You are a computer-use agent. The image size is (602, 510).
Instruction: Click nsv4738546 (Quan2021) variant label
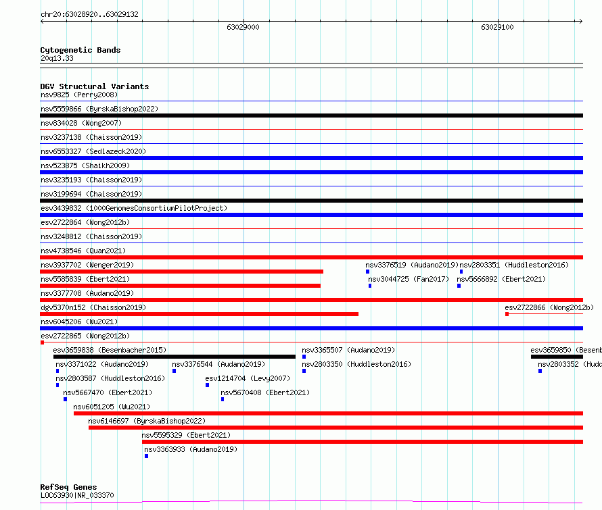click(83, 251)
